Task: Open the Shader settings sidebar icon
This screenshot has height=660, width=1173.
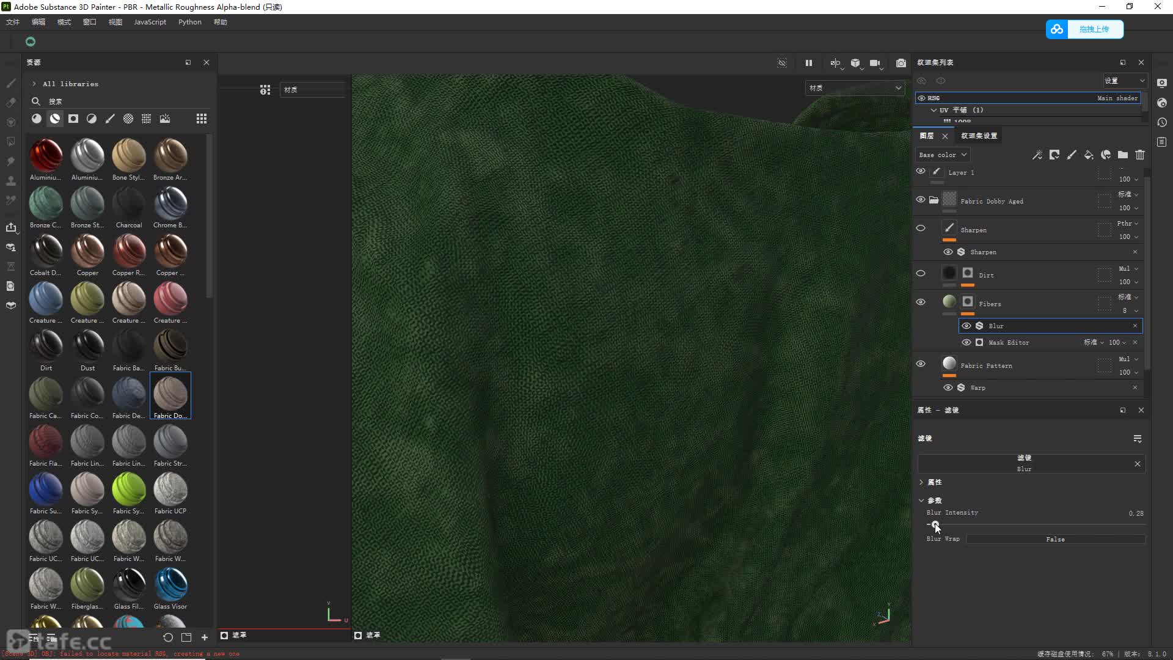Action: tap(1162, 103)
